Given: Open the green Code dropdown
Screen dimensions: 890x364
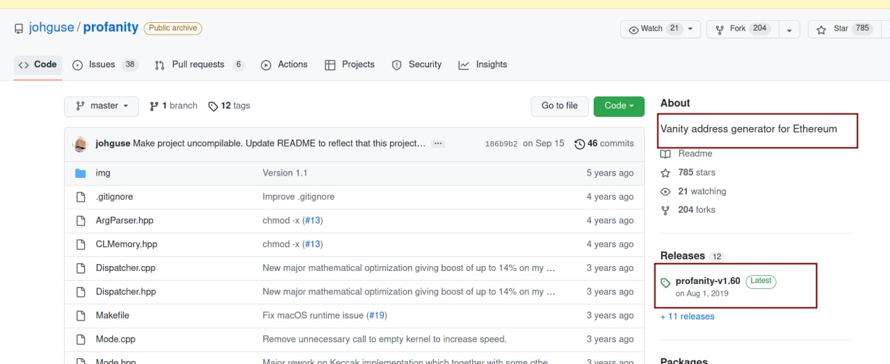Looking at the screenshot, I should click(x=618, y=106).
